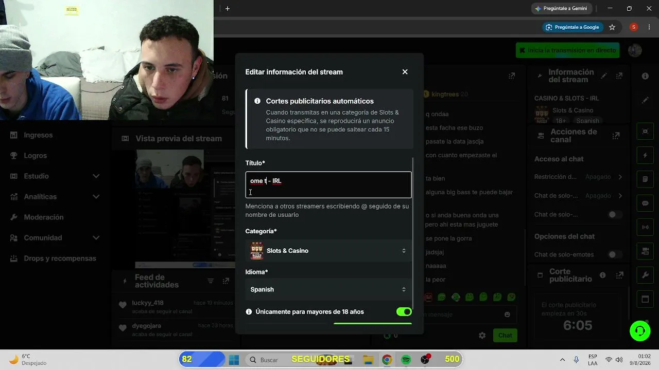Open the Categoría dropdown showing Slots & Casino
This screenshot has width=659, height=370.
pyautogui.click(x=328, y=251)
